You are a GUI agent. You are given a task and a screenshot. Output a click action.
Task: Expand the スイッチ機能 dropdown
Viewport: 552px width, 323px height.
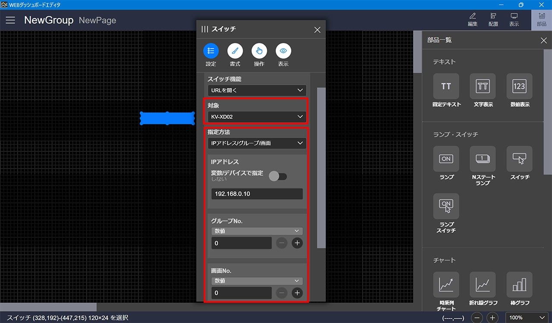257,90
